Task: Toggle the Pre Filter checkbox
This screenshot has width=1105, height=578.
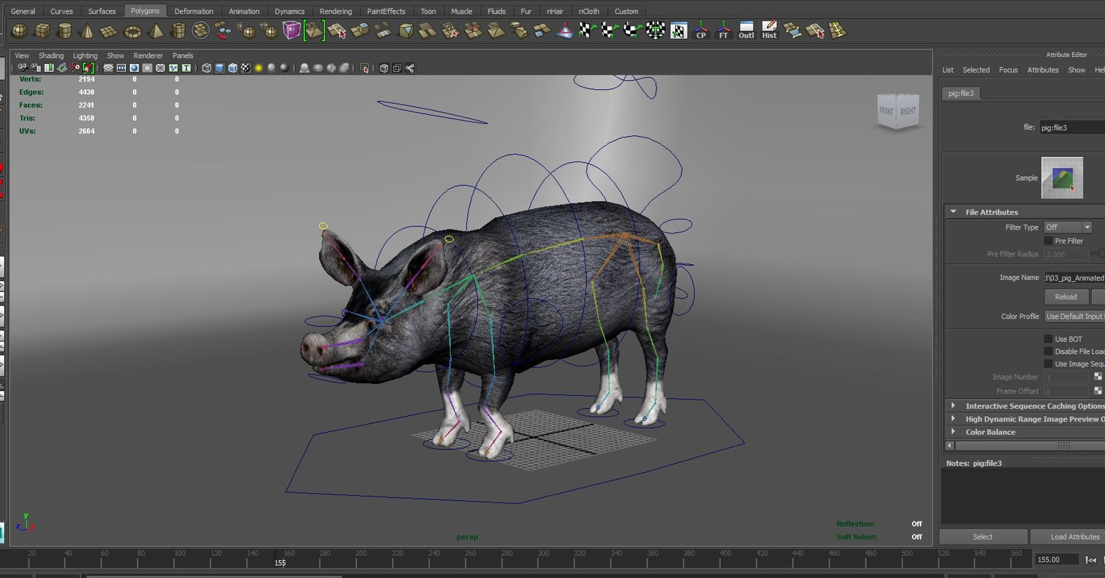Action: pyautogui.click(x=1048, y=241)
